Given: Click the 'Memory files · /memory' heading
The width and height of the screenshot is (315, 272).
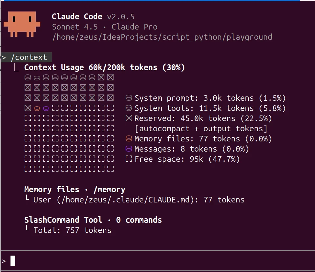Looking at the screenshot, I should point(74,189).
